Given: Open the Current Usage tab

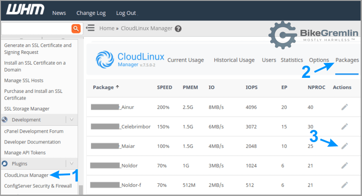Looking at the screenshot, I should [186, 60].
